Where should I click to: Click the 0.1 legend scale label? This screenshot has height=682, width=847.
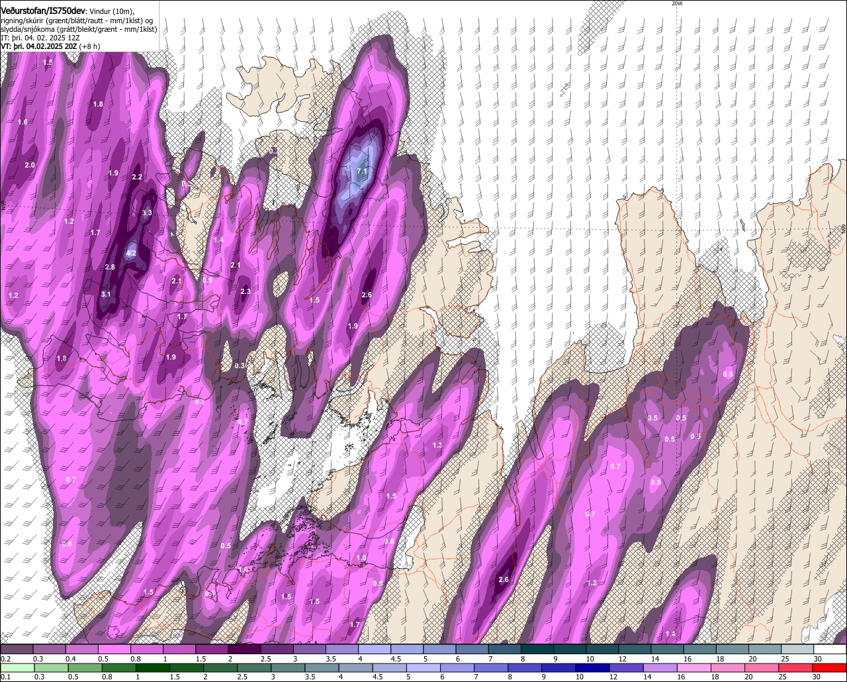click(x=6, y=677)
